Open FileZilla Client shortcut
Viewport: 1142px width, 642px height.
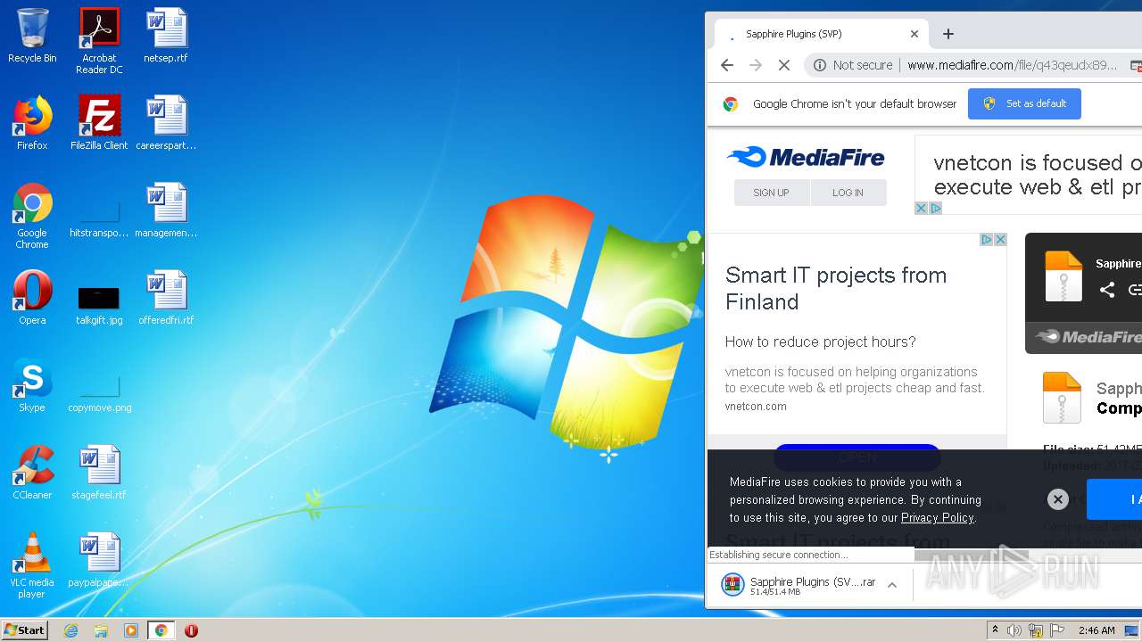click(99, 123)
